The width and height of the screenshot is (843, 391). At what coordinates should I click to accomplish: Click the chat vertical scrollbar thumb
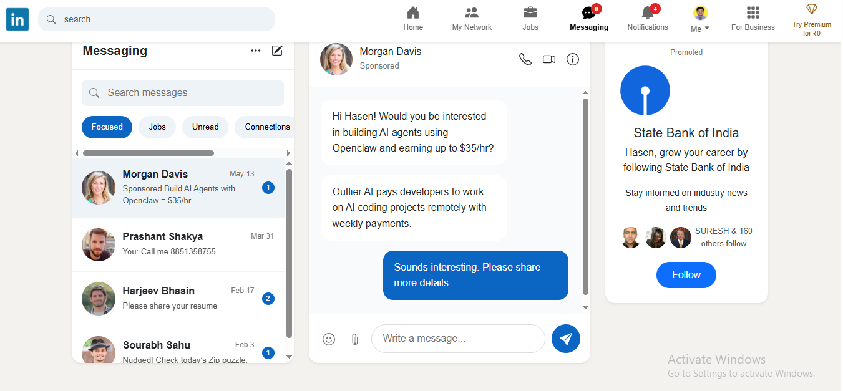(585, 196)
